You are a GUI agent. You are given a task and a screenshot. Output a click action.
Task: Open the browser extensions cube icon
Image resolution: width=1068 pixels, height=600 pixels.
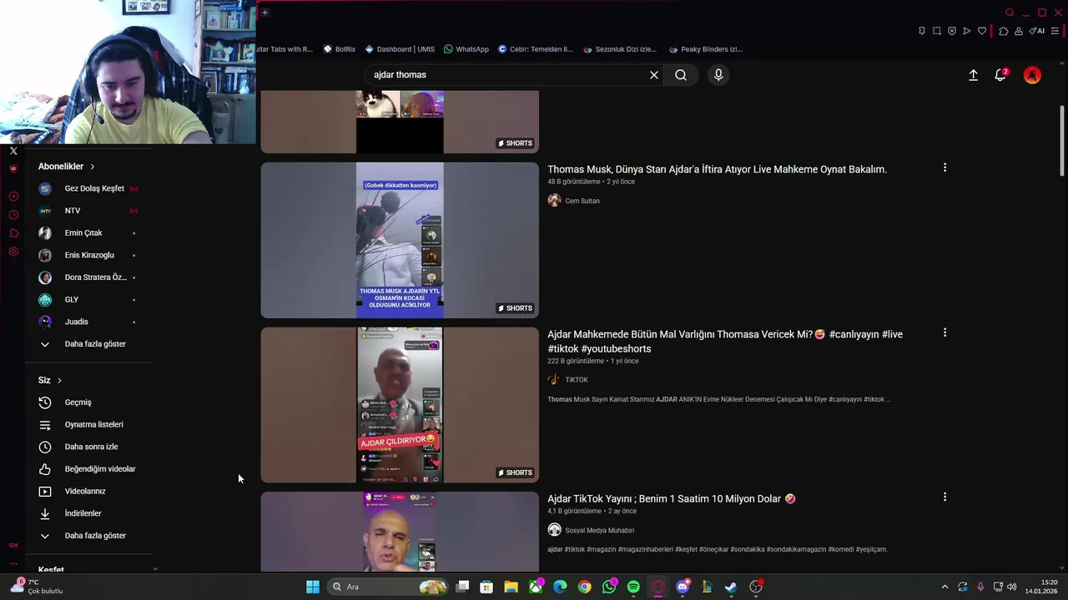pos(1004,31)
